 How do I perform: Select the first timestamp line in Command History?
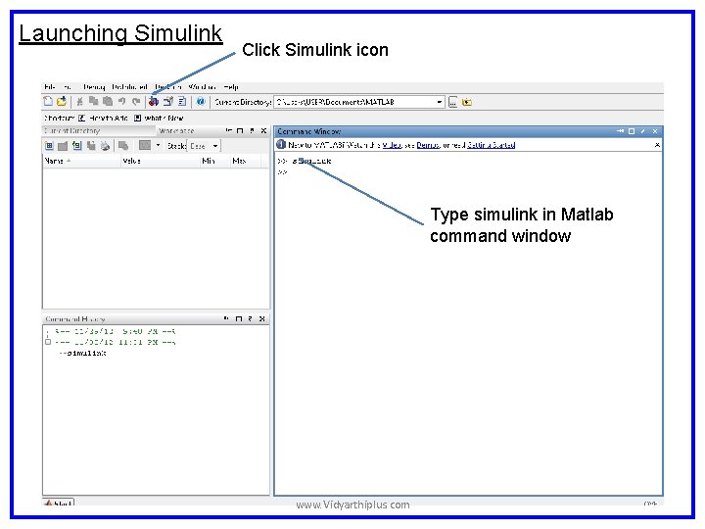pyautogui.click(x=116, y=331)
